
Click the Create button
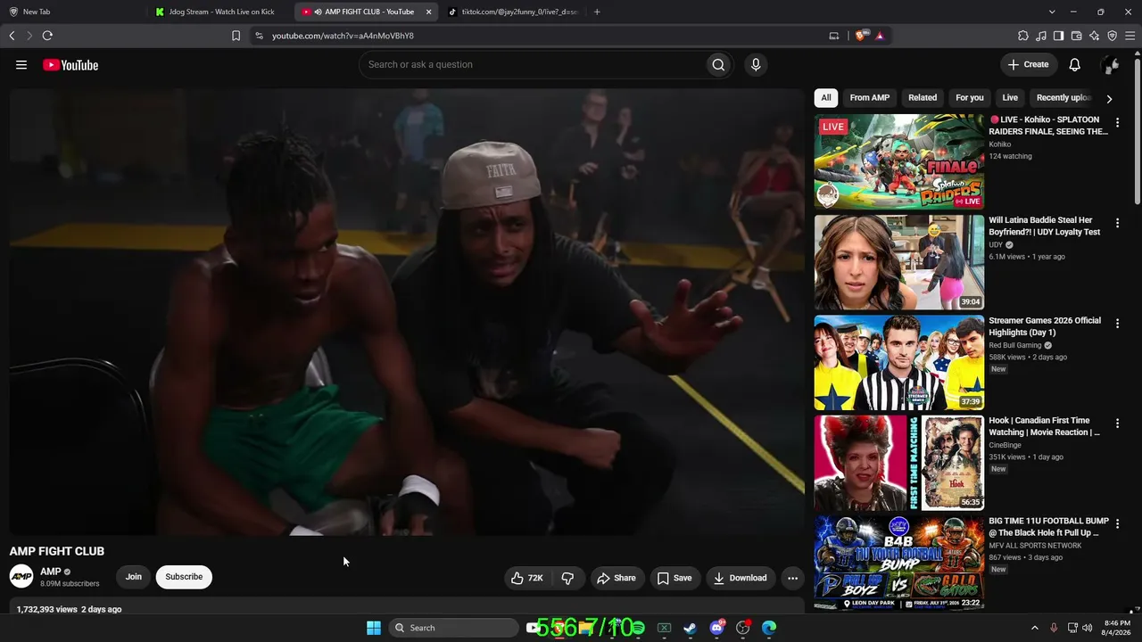1029,64
